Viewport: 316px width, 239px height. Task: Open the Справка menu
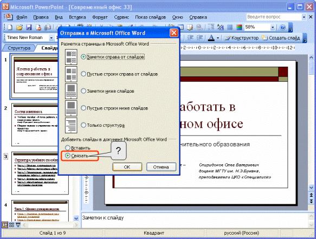point(198,17)
